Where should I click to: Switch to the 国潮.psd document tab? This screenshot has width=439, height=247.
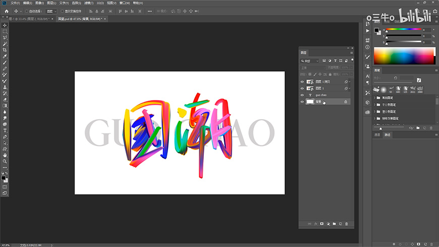tap(78, 19)
